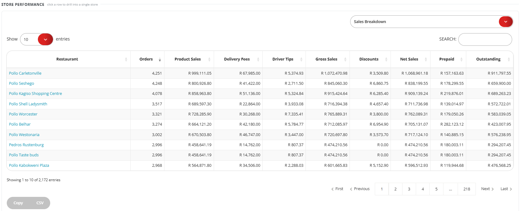Export table using CSV button
This screenshot has width=522, height=211.
(x=40, y=203)
